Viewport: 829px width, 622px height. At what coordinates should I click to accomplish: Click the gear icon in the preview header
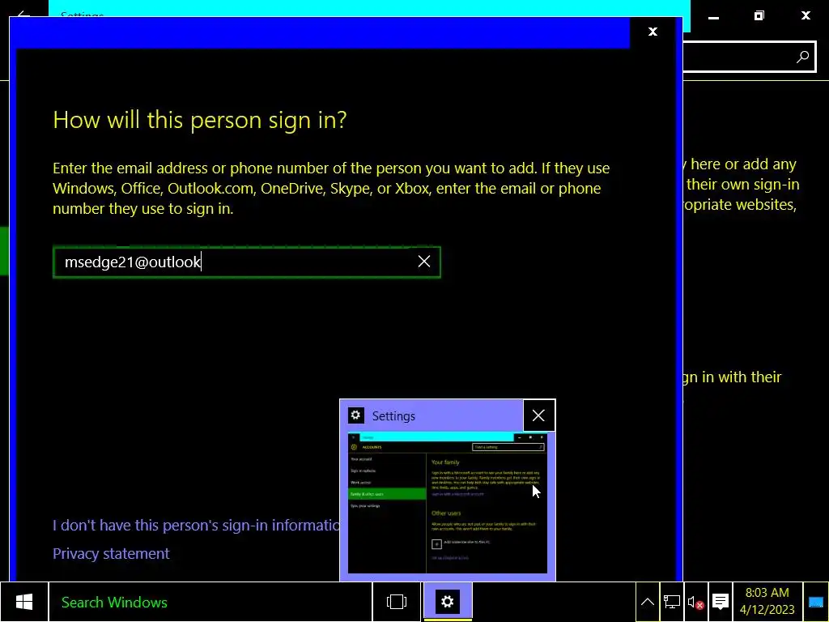(356, 415)
